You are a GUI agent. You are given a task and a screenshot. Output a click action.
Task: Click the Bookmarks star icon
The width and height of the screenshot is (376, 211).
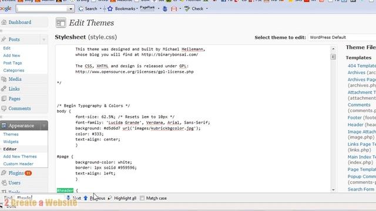point(110,9)
